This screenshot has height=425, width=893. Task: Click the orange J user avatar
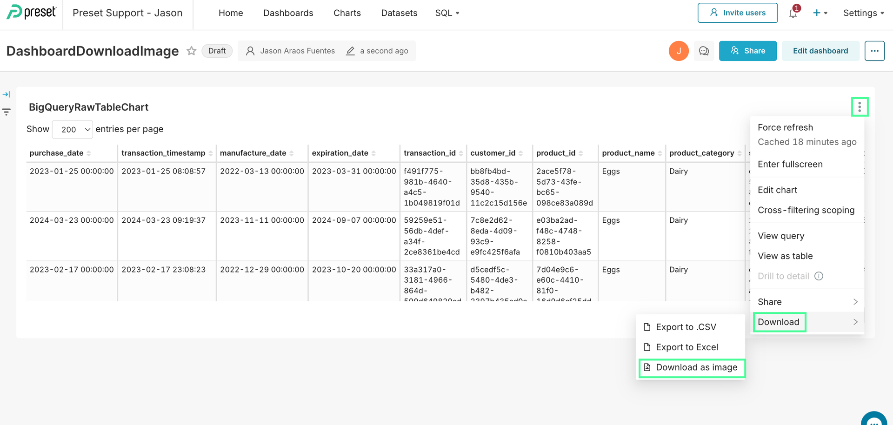click(679, 51)
